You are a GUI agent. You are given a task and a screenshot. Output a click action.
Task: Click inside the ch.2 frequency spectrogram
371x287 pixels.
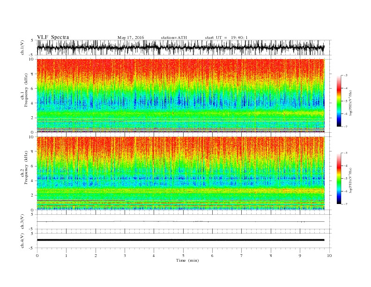[x=181, y=174]
